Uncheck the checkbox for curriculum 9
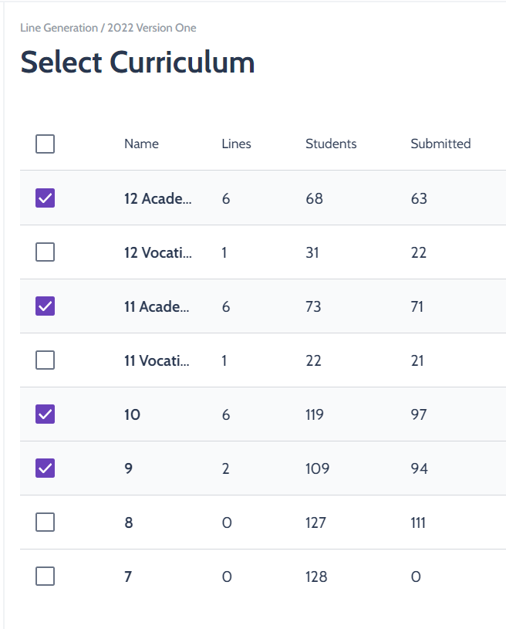506x629 pixels. pos(45,468)
